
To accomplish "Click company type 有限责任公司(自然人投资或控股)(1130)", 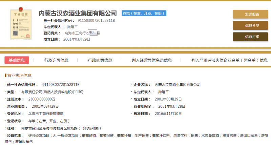I will coord(52,92).
